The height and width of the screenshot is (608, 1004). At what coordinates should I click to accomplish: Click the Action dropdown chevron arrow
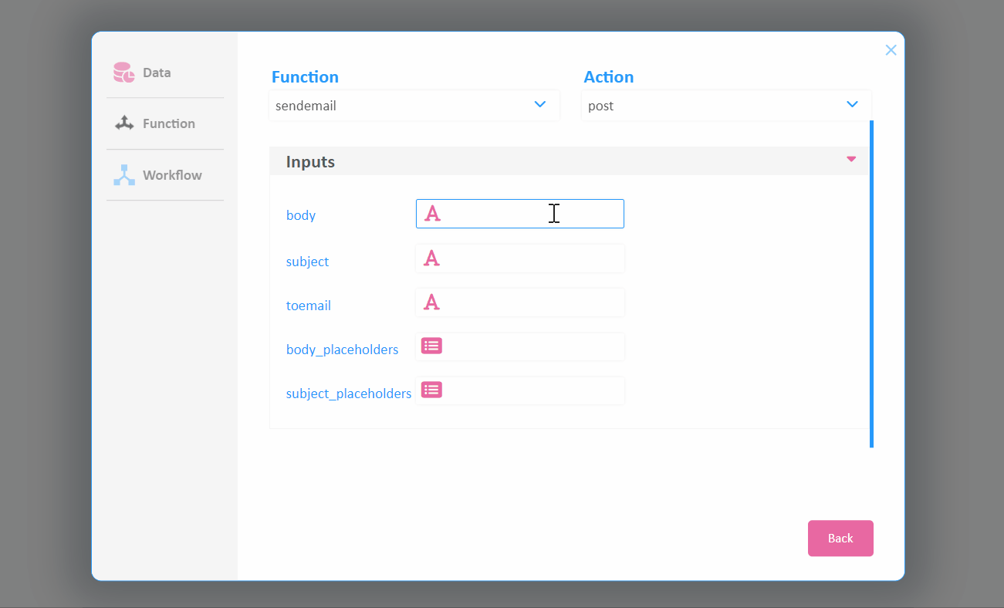(x=852, y=104)
